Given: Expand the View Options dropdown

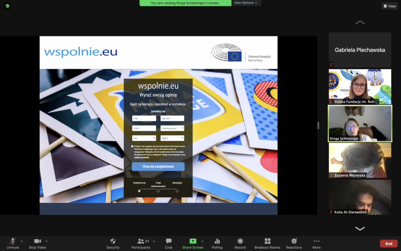Looking at the screenshot, I should (246, 3).
